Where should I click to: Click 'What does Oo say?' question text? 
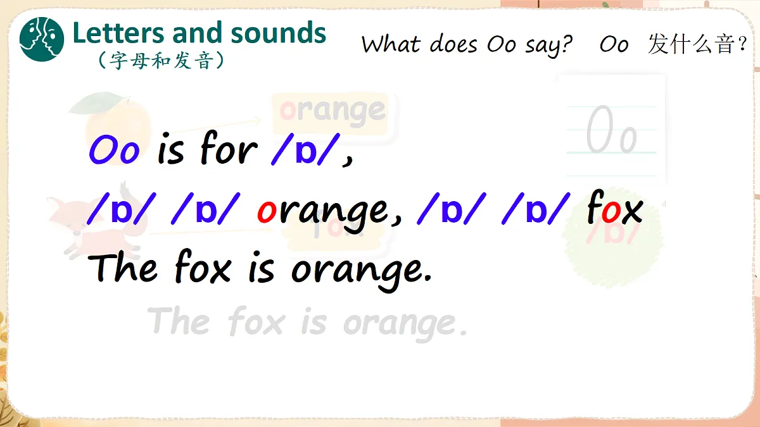(467, 44)
